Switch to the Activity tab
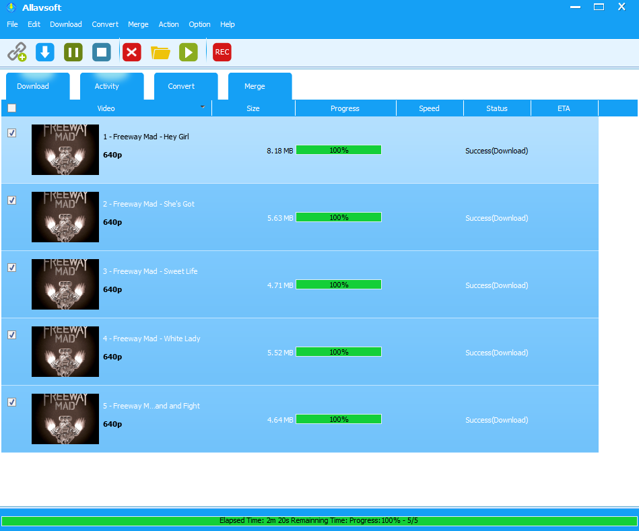 [x=112, y=86]
